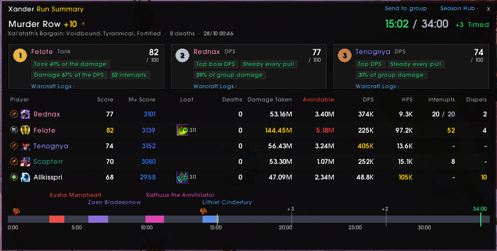
Task: Click Felote's tank role icon
Action: tap(14, 130)
